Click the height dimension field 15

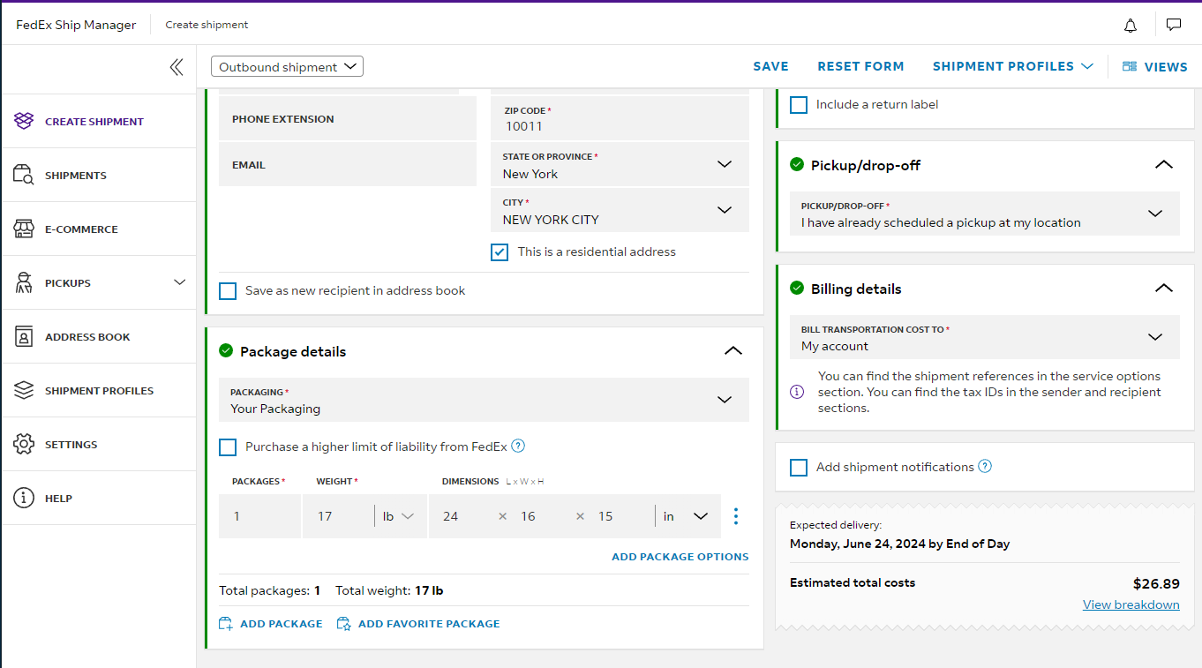point(618,516)
